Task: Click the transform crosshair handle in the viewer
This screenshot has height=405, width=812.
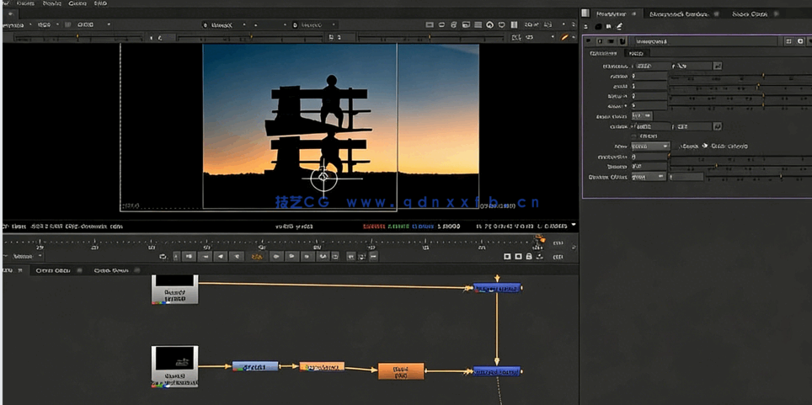Action: click(x=323, y=178)
